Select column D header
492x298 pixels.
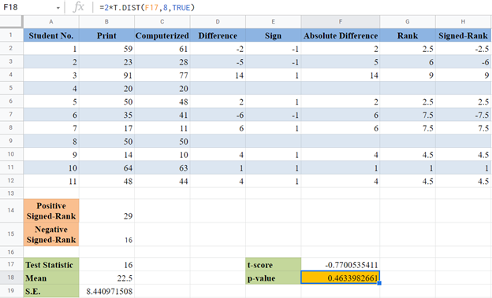[218, 21]
